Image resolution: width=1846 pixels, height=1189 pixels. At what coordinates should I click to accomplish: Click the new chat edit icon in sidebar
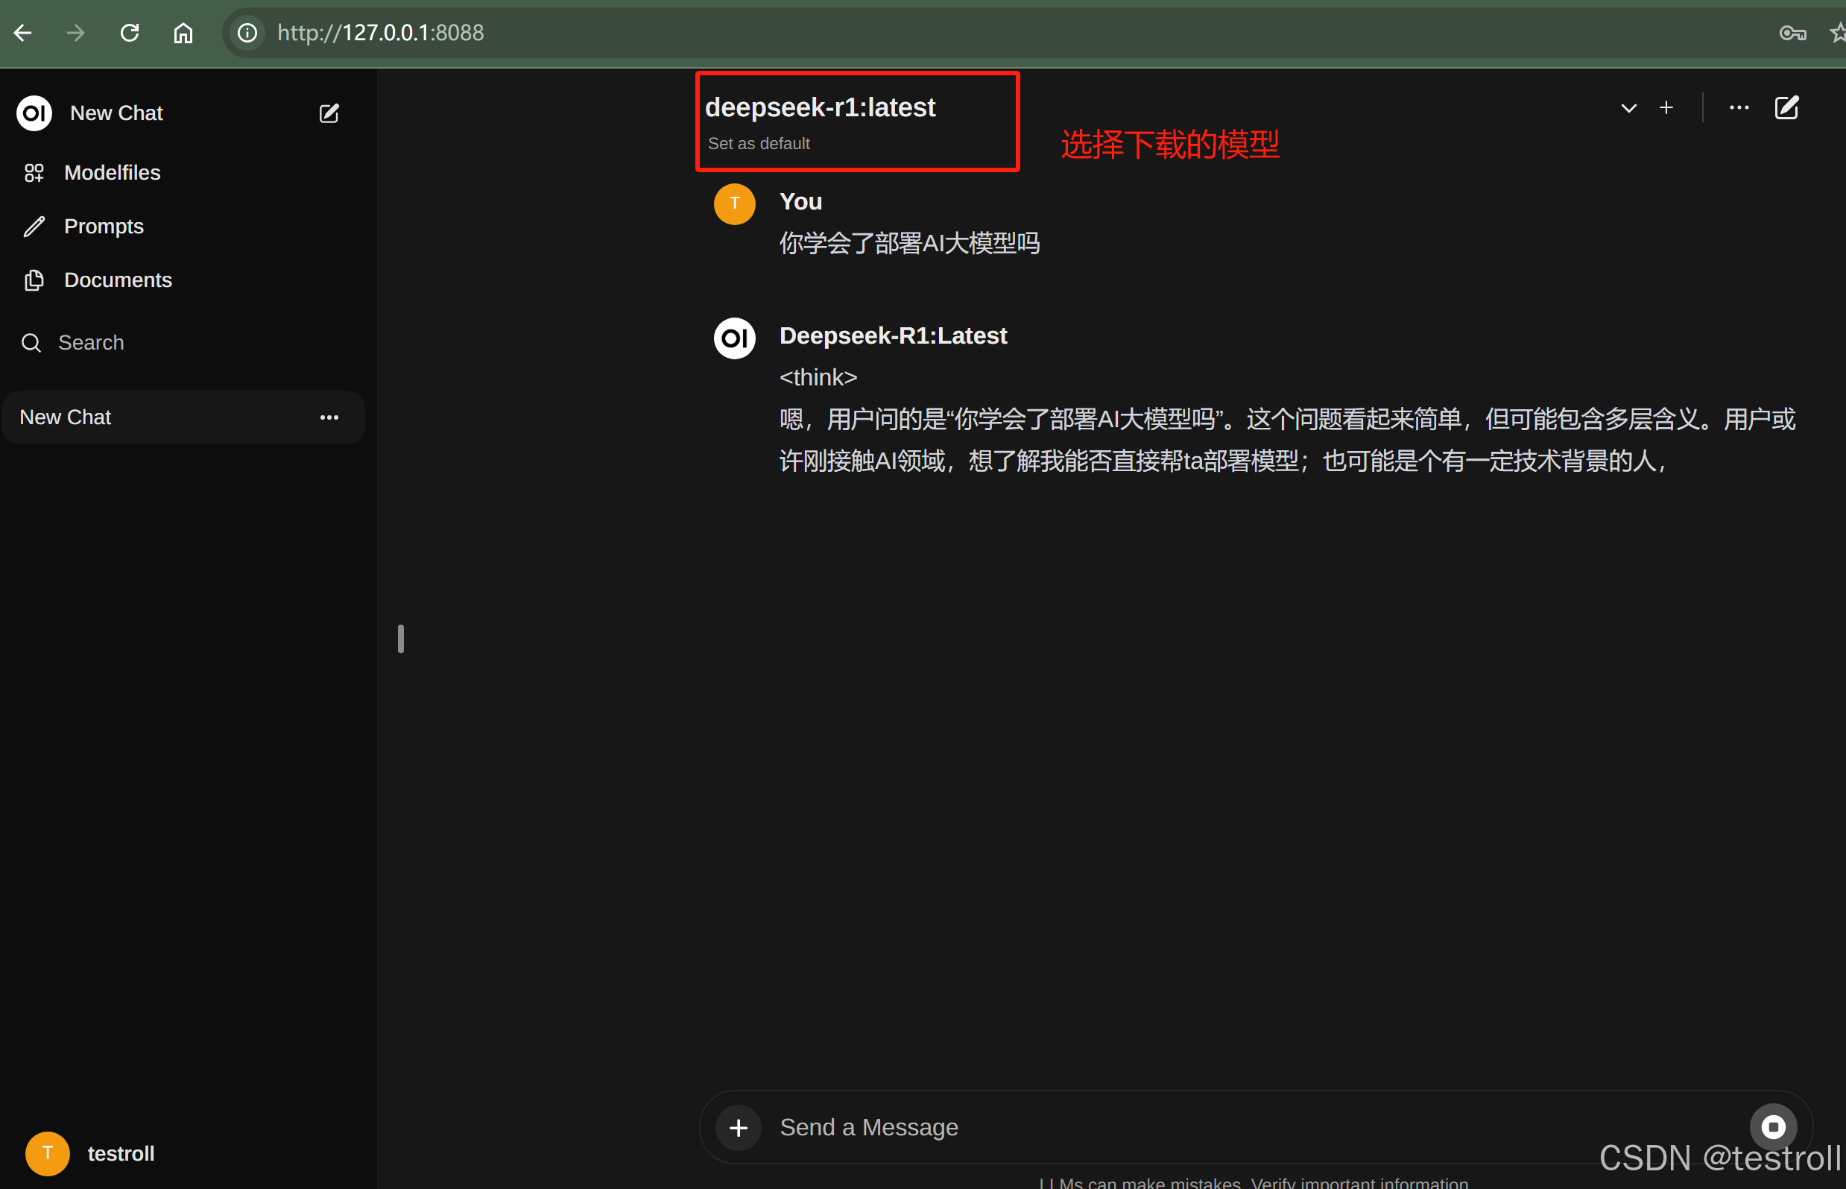pyautogui.click(x=329, y=113)
